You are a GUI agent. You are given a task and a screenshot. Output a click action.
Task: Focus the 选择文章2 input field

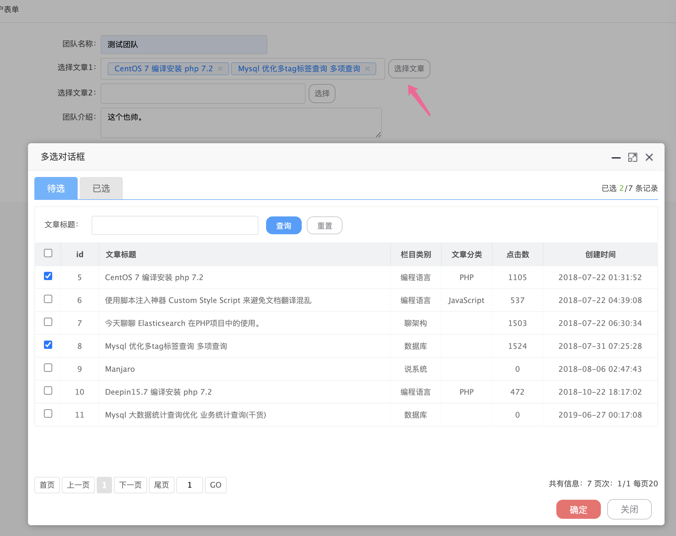(203, 93)
